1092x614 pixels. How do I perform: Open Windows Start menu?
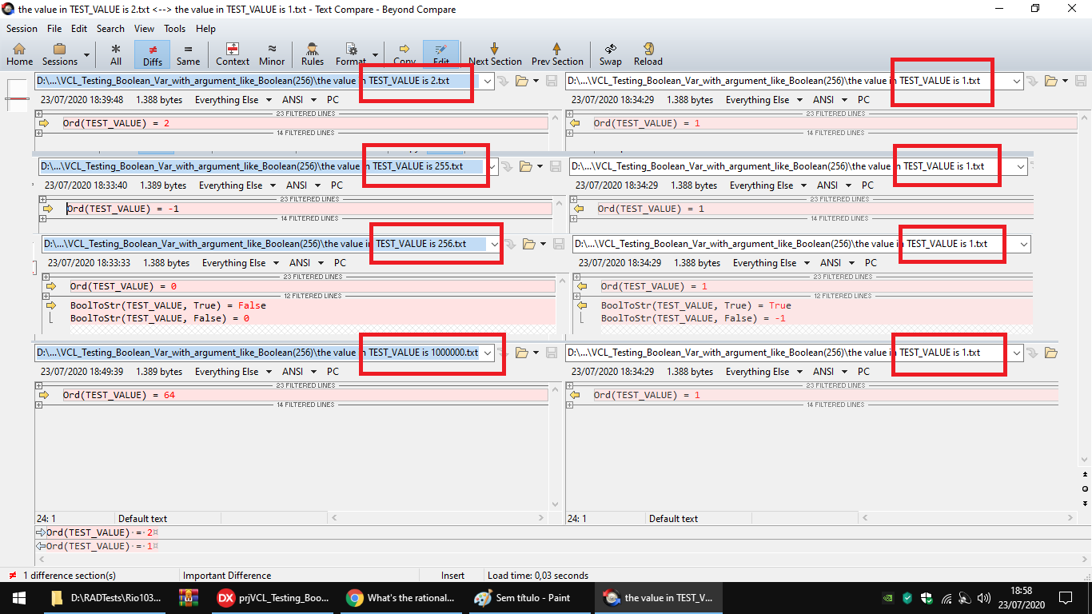[18, 597]
